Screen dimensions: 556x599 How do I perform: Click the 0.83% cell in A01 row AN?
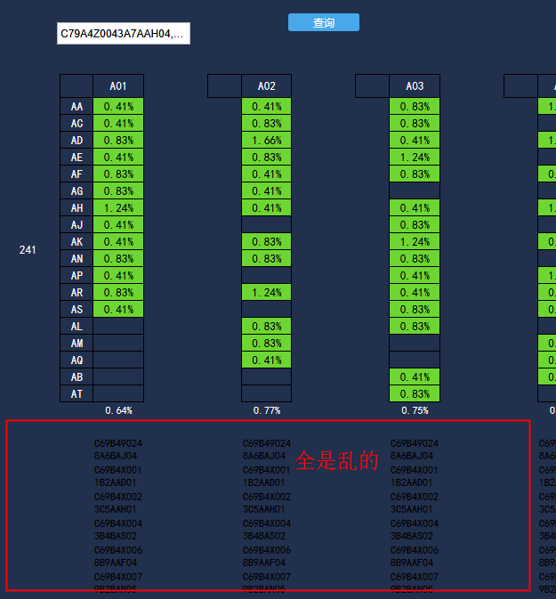[x=118, y=259]
